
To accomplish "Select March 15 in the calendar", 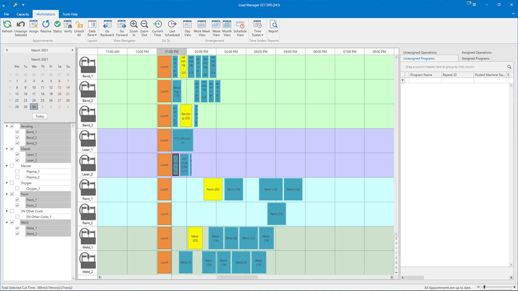I will tap(17, 94).
